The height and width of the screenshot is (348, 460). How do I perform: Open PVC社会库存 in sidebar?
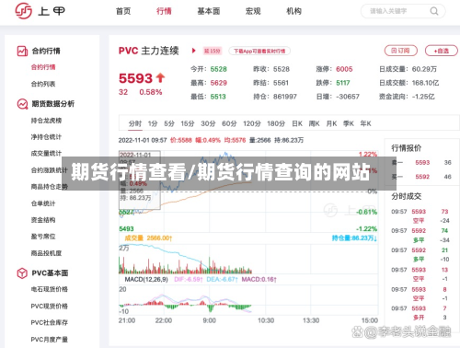coord(50,322)
